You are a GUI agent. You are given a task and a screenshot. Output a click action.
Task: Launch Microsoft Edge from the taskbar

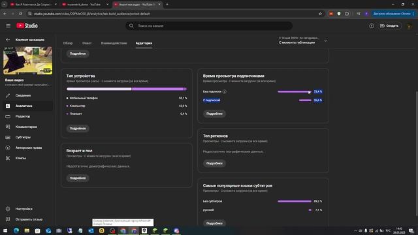click(x=16, y=230)
